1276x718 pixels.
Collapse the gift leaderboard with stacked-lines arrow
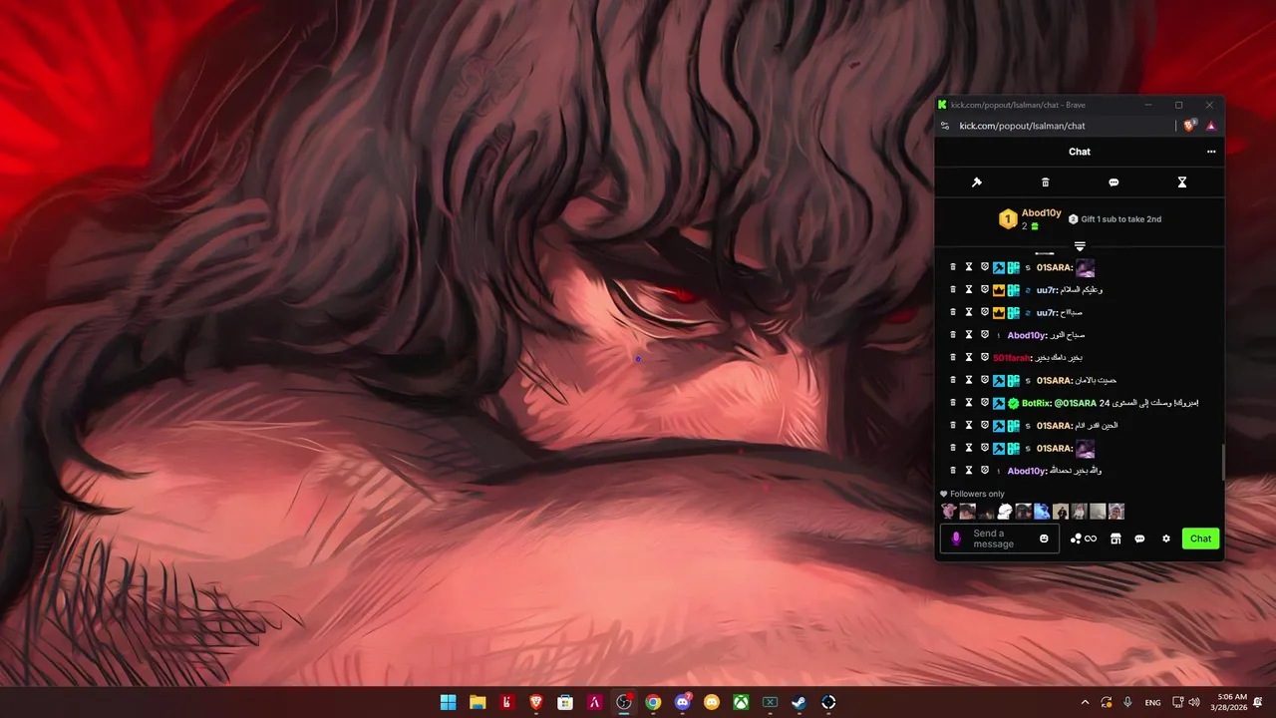coord(1080,246)
